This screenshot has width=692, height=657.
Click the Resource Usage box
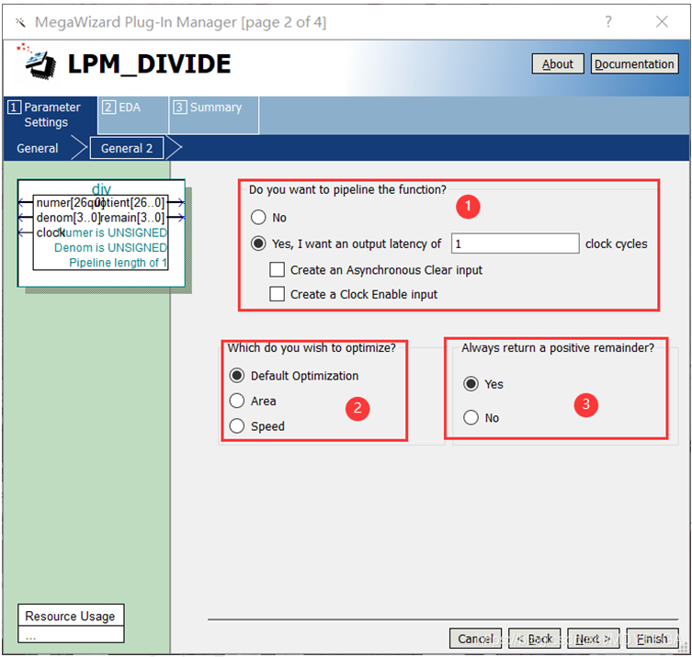point(71,623)
